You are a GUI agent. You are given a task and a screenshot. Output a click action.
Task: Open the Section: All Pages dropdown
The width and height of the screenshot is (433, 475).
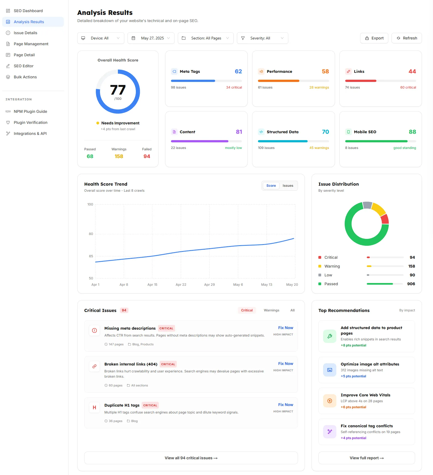206,38
